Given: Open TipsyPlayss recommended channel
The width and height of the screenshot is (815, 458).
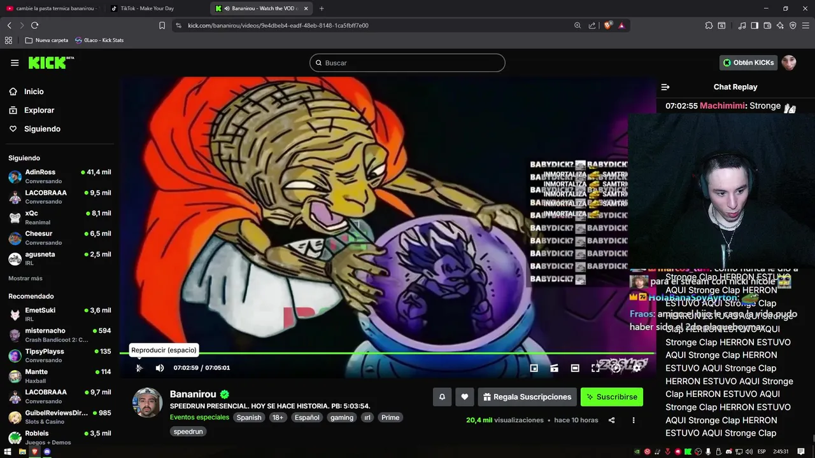Looking at the screenshot, I should (59, 355).
